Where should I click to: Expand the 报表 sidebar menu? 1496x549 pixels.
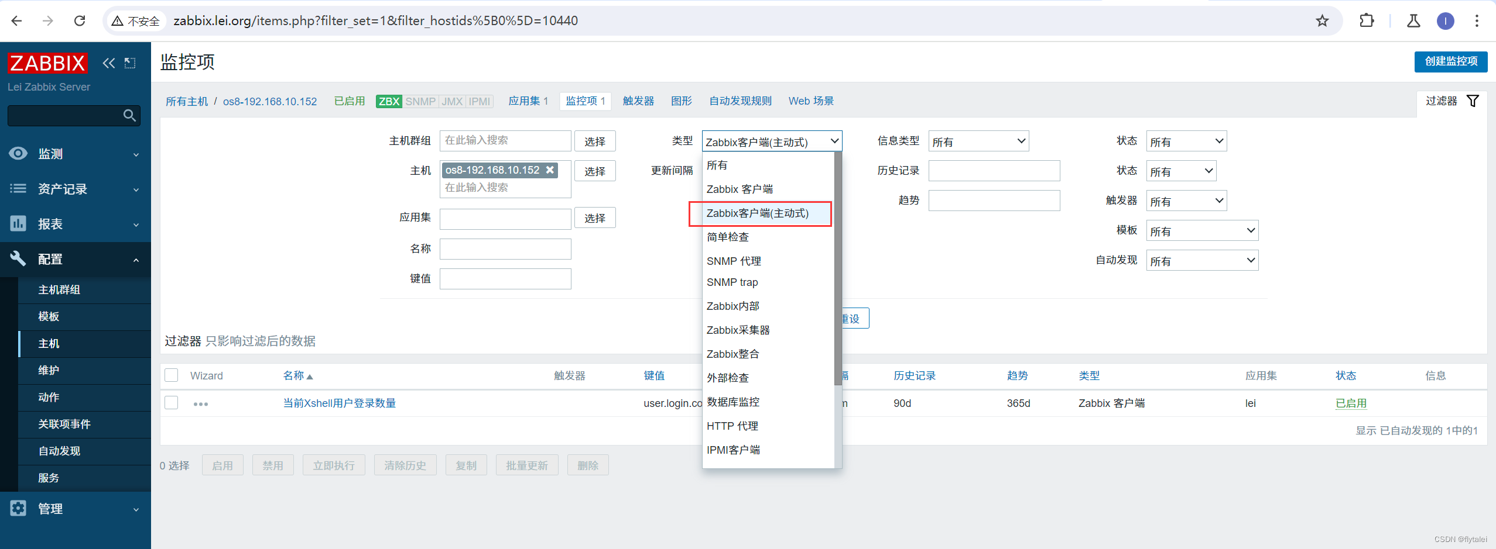(76, 224)
